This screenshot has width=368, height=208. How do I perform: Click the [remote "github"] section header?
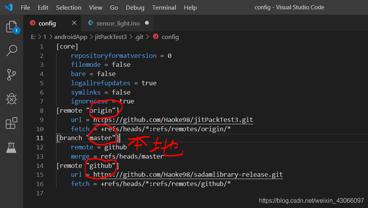click(88, 166)
